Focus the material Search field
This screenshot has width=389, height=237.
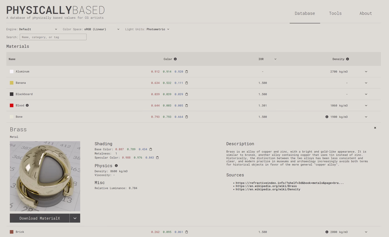coord(53,37)
